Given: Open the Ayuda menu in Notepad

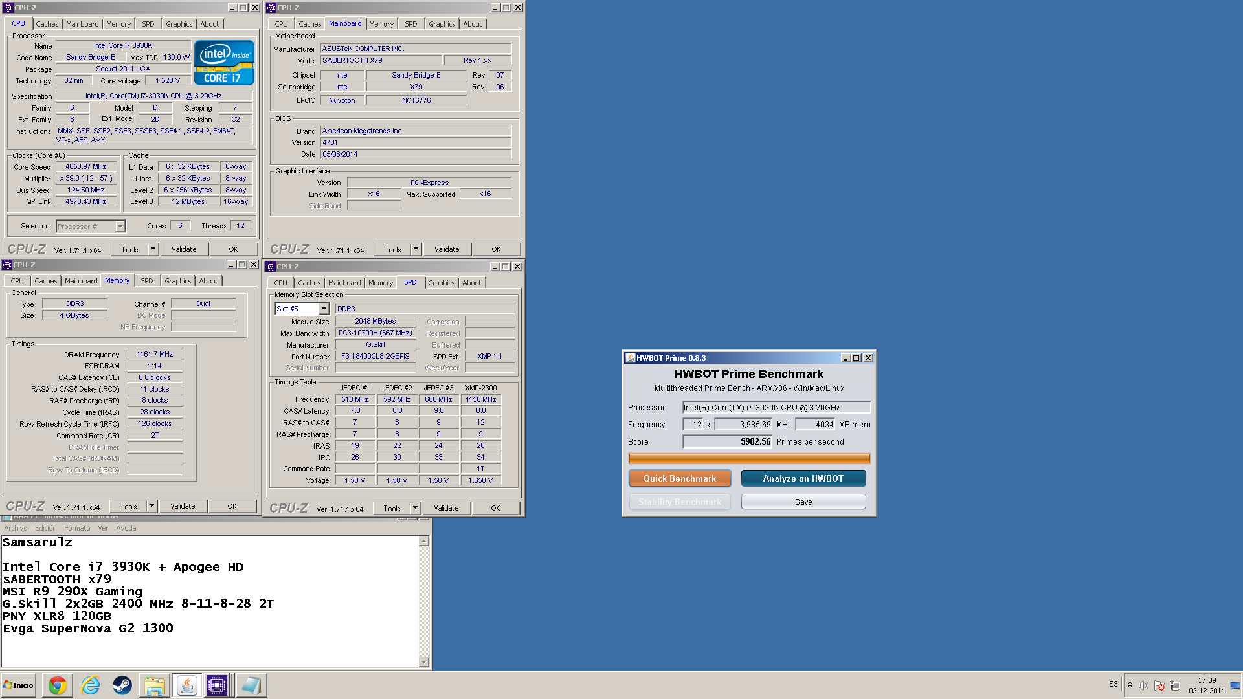Looking at the screenshot, I should click(126, 528).
